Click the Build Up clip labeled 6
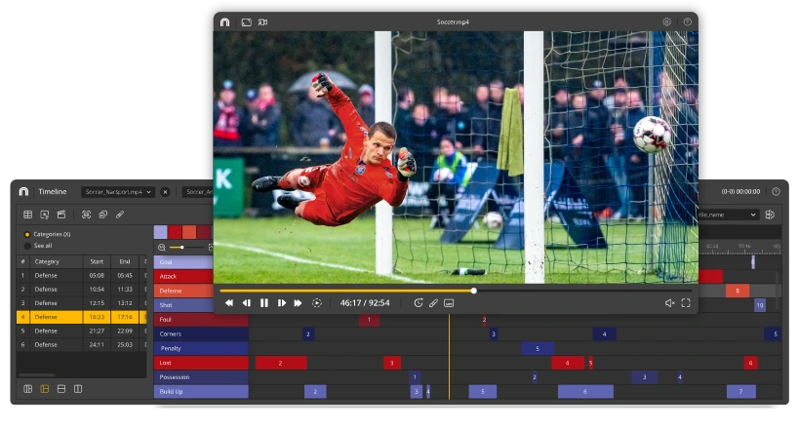The width and height of the screenshot is (799, 429). click(x=585, y=392)
